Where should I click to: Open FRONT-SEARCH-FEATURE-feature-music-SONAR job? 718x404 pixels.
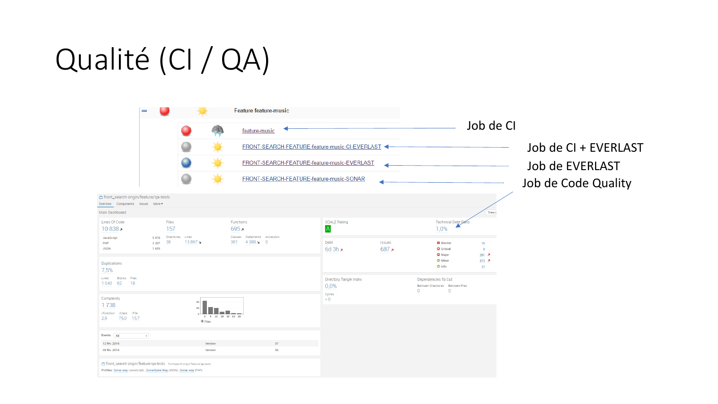coord(303,179)
